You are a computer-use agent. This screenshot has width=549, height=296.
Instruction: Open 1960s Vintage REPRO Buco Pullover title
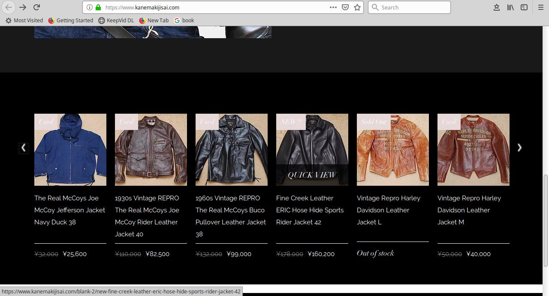coord(231,216)
